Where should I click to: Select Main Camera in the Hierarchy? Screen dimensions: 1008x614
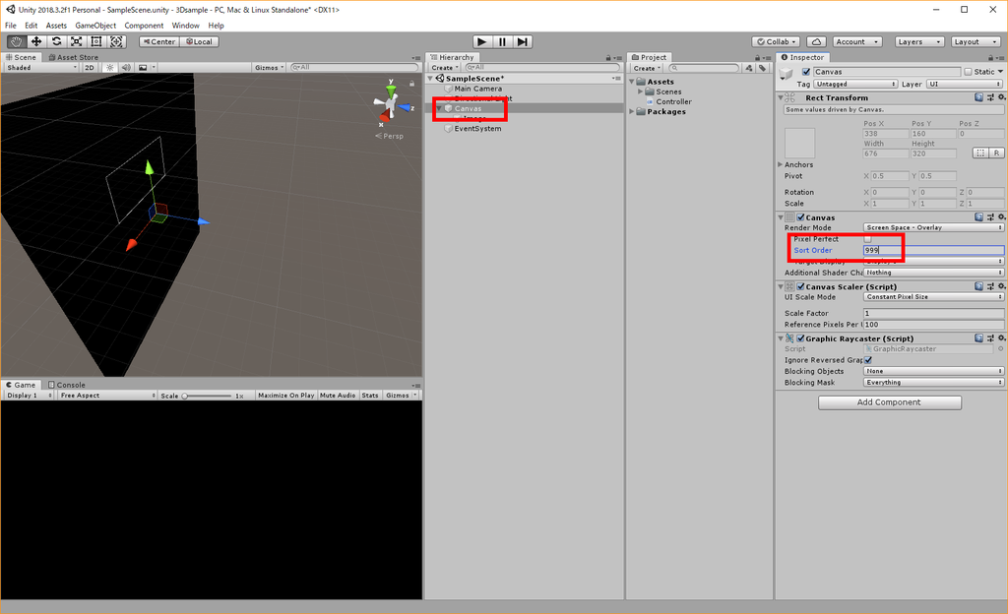coord(477,89)
